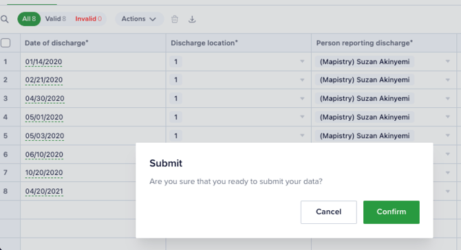This screenshot has height=250, width=461.
Task: Click the Date of discharge column header
Action: [x=93, y=43]
